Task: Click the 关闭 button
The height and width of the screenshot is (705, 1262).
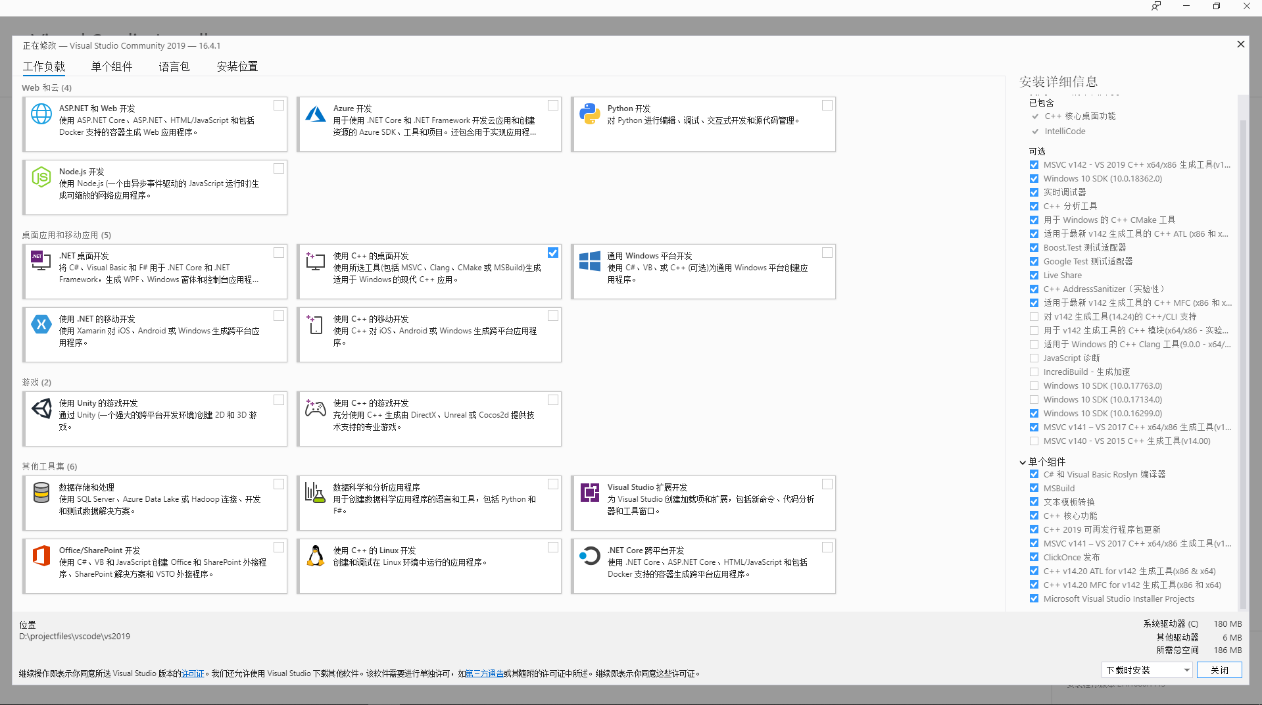Action: [1219, 670]
